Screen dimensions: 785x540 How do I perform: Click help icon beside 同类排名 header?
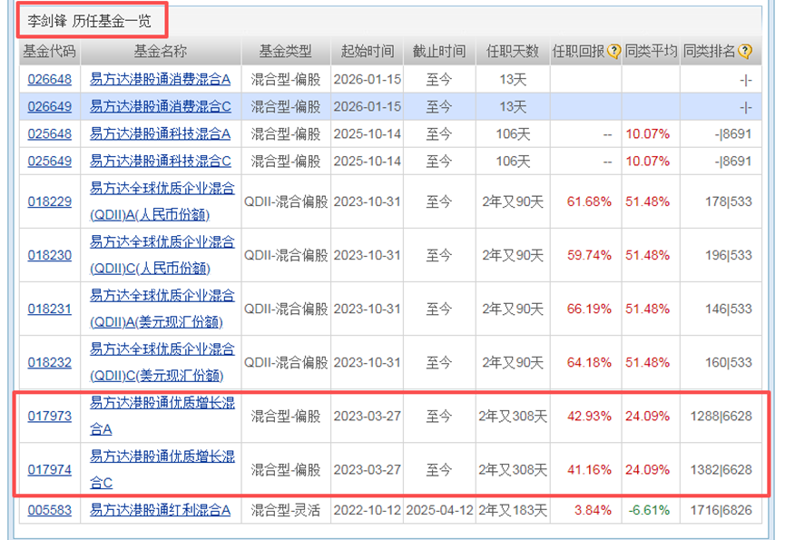(745, 51)
